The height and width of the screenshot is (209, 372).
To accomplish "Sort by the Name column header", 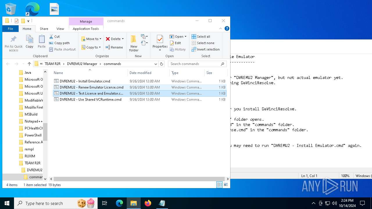I will pyautogui.click(x=90, y=73).
